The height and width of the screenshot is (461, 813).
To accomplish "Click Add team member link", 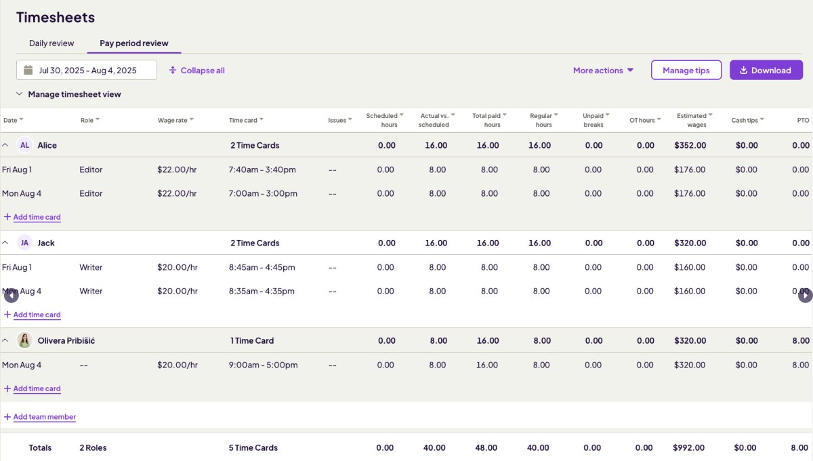I will pos(39,417).
